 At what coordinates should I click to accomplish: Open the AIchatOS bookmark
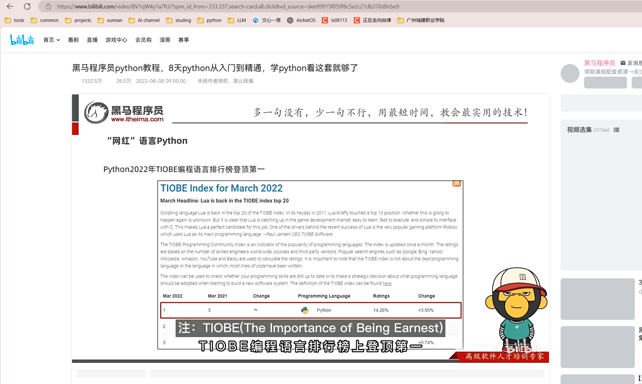301,20
